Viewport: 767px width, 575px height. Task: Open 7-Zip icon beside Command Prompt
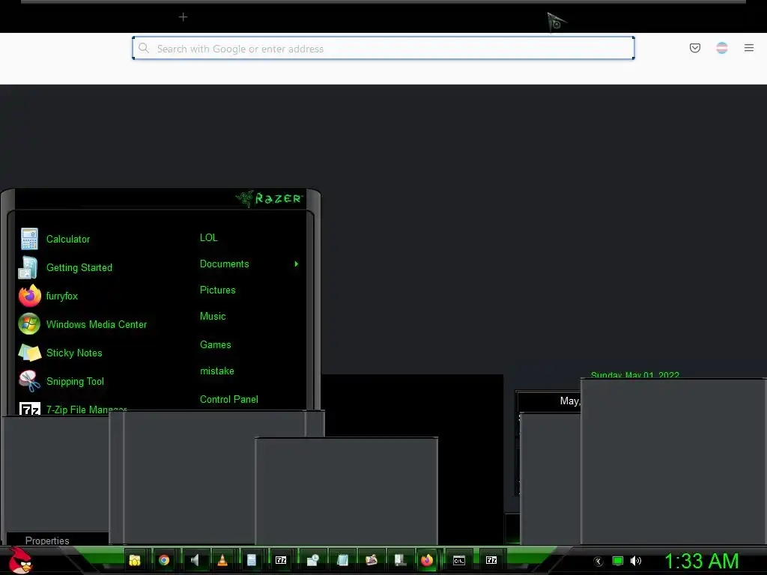(491, 560)
